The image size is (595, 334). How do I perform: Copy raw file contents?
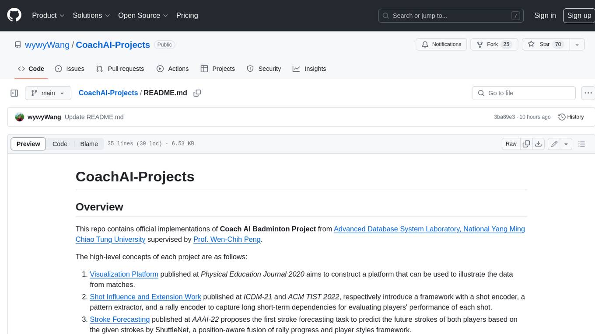pos(526,144)
